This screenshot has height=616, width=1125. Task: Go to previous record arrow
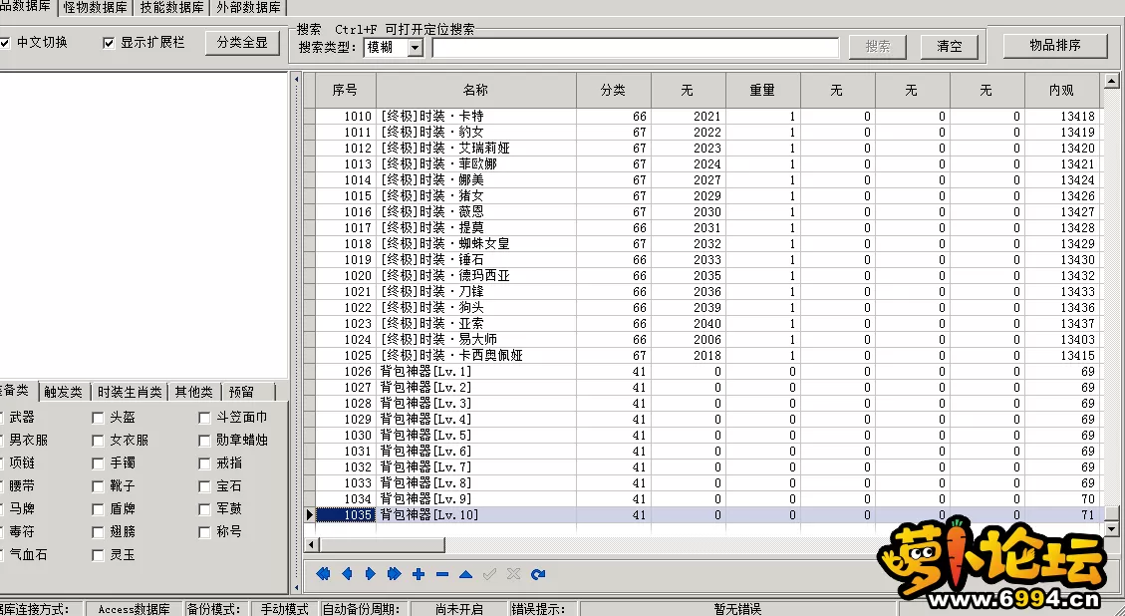pyautogui.click(x=347, y=574)
